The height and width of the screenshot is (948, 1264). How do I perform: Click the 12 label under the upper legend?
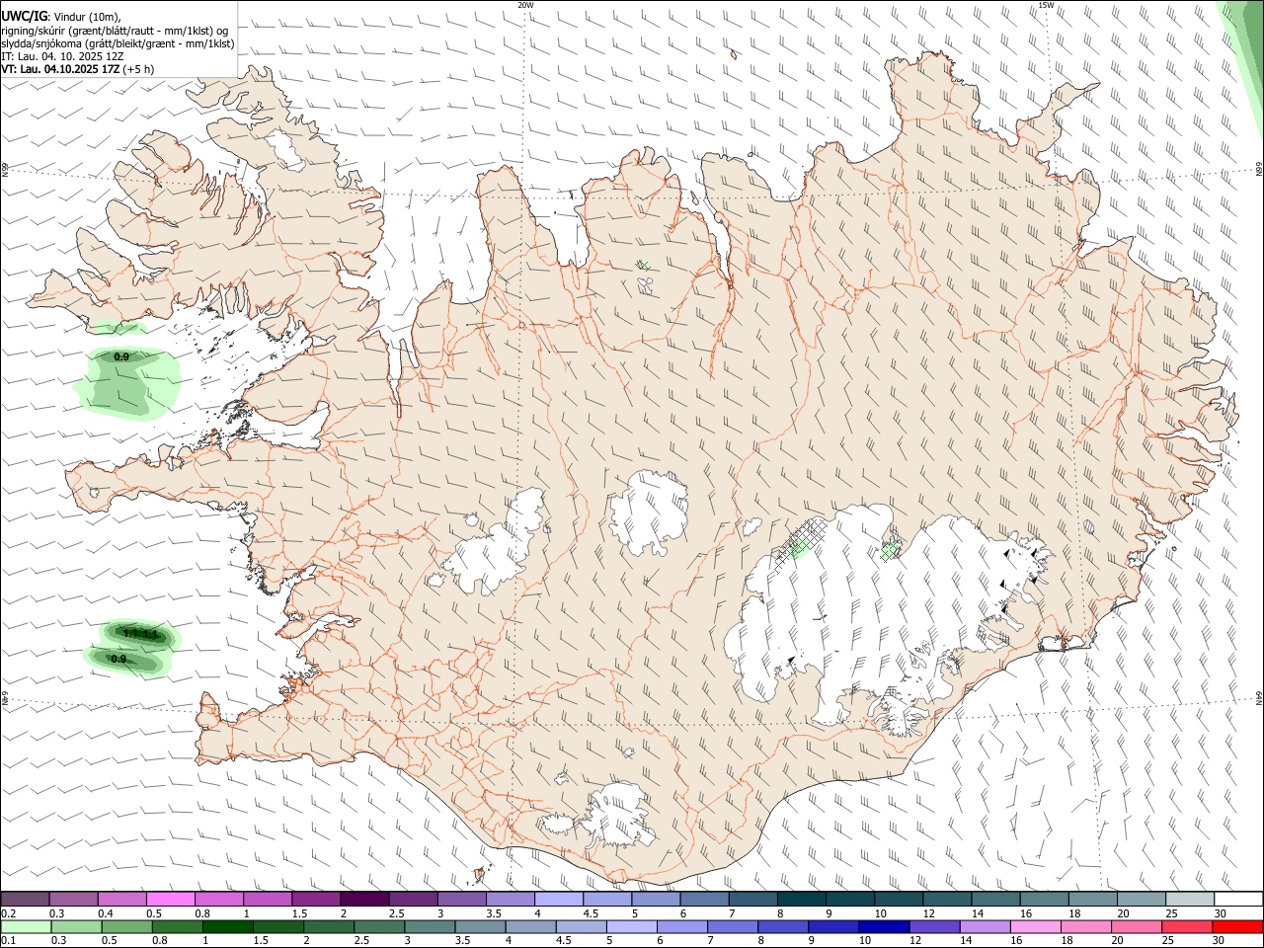928,913
